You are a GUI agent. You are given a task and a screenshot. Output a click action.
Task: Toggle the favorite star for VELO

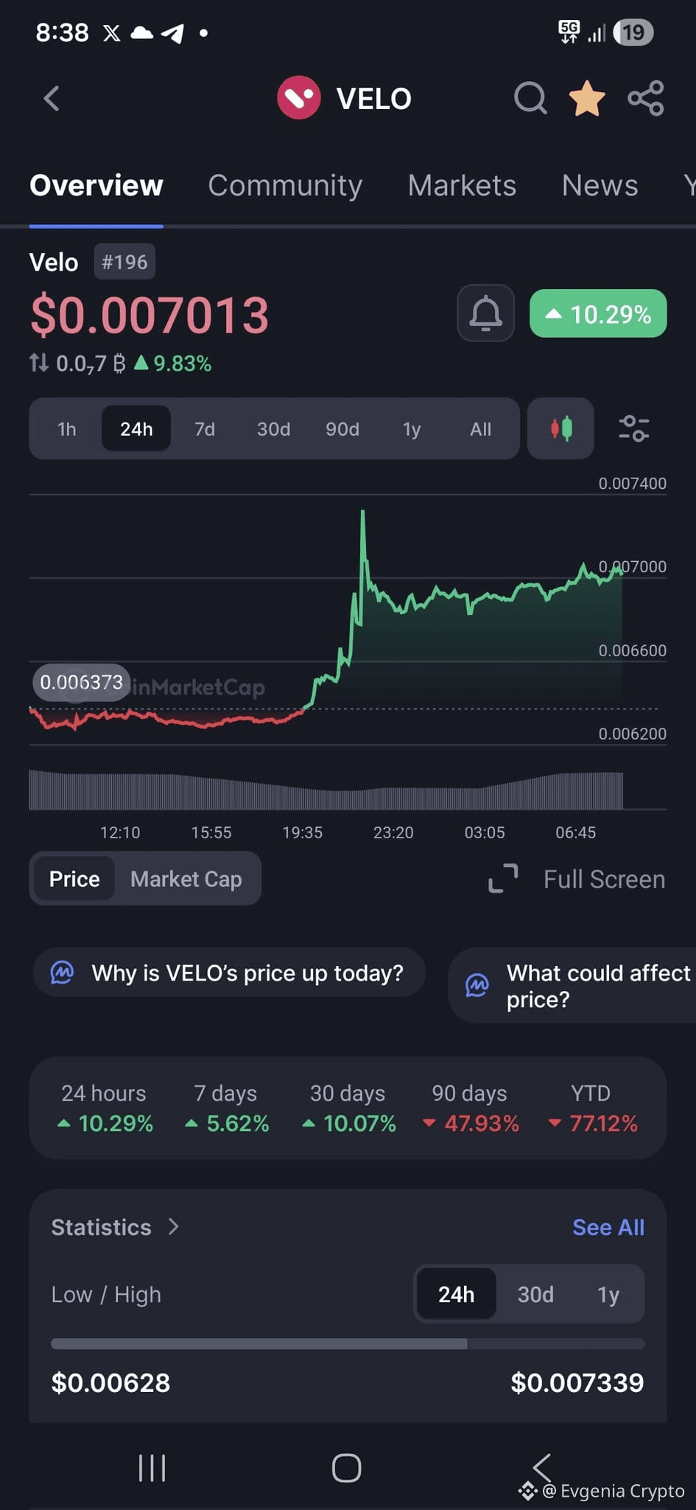(x=587, y=98)
